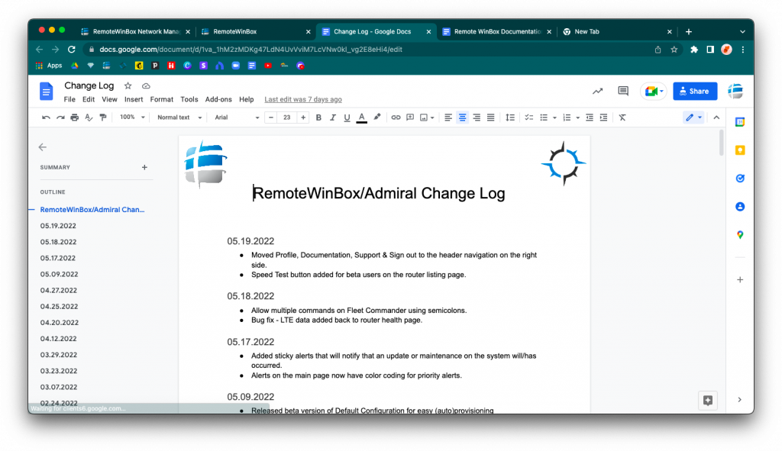Viewport: 782px width, 451px height.
Task: Expand bulleted list style options arrow
Action: (554, 118)
